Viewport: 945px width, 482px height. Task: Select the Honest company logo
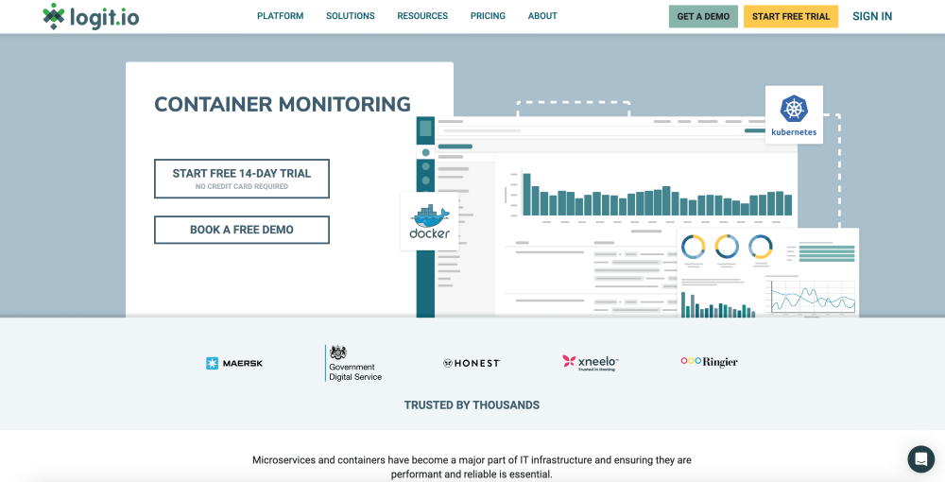(472, 363)
